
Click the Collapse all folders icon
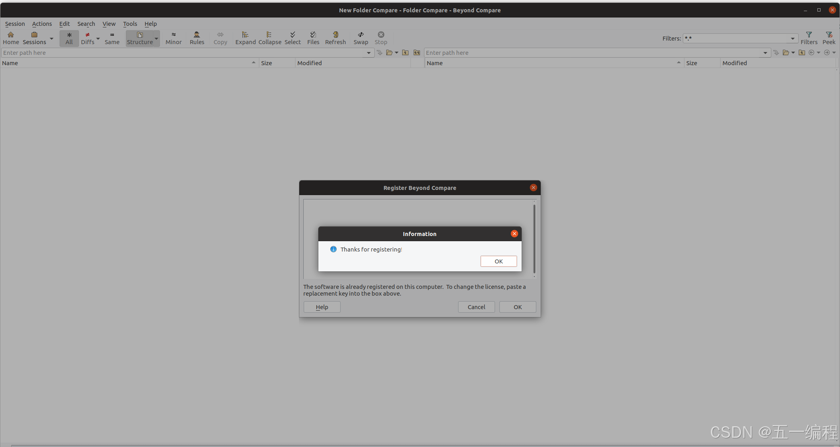(x=270, y=38)
